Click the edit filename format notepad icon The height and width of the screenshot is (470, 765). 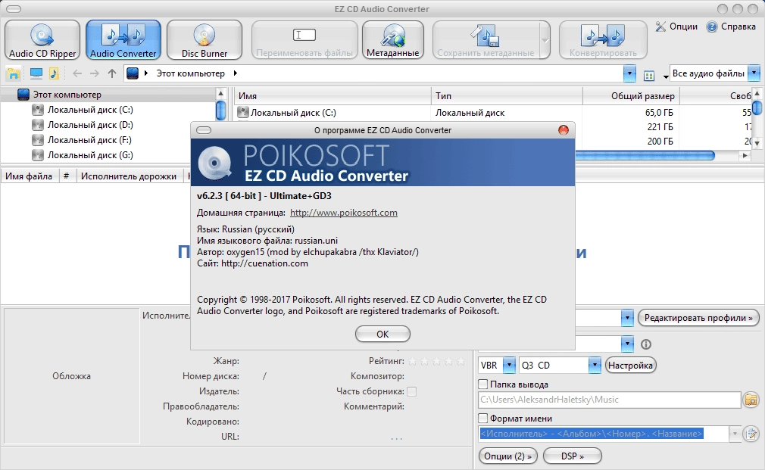click(751, 434)
